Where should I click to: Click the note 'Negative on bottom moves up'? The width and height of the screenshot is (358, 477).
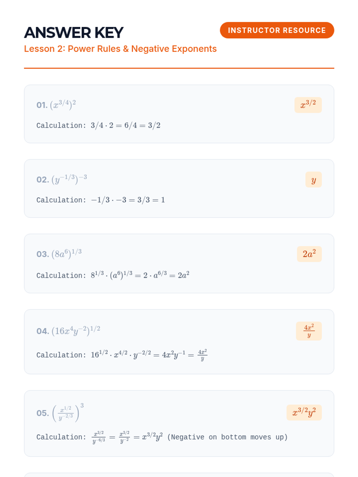pos(227,437)
